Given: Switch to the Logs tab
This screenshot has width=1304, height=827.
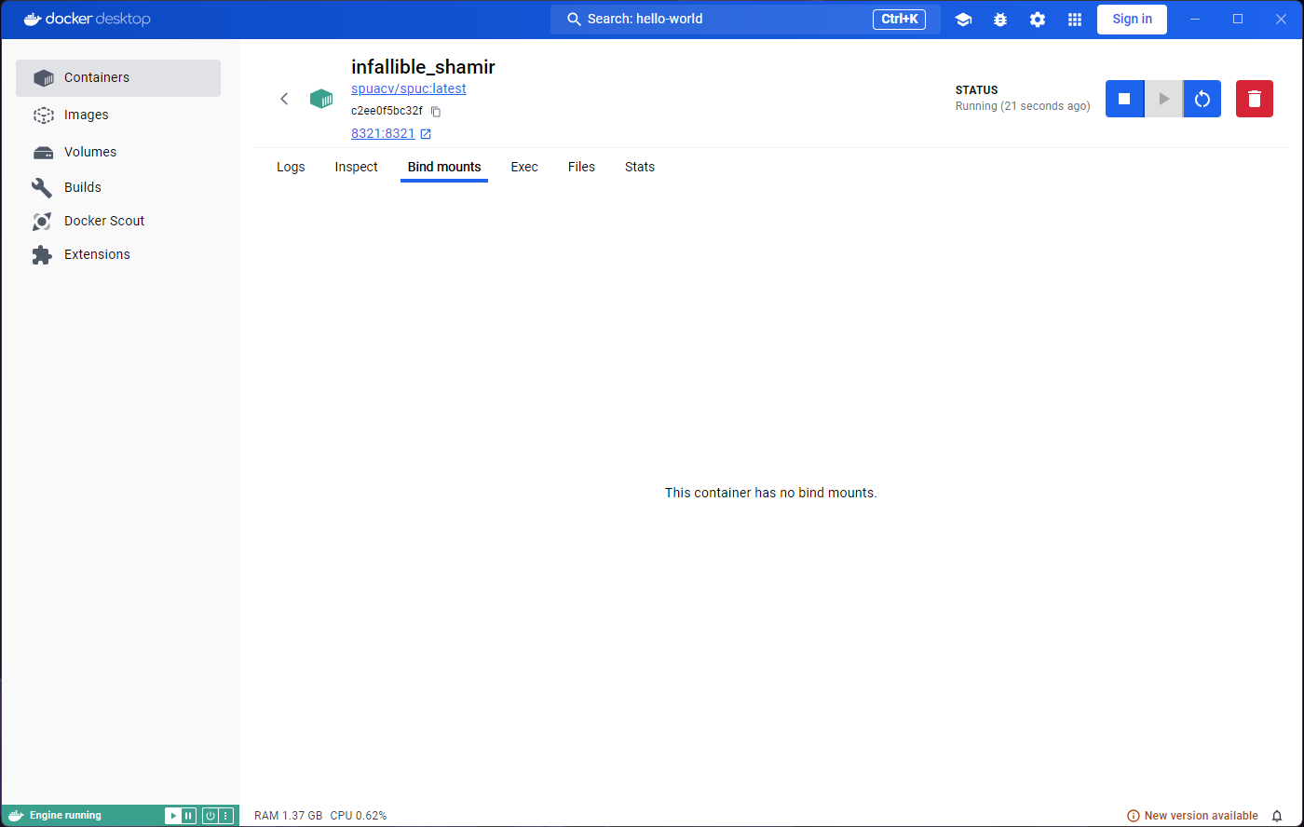Looking at the screenshot, I should click(x=291, y=167).
